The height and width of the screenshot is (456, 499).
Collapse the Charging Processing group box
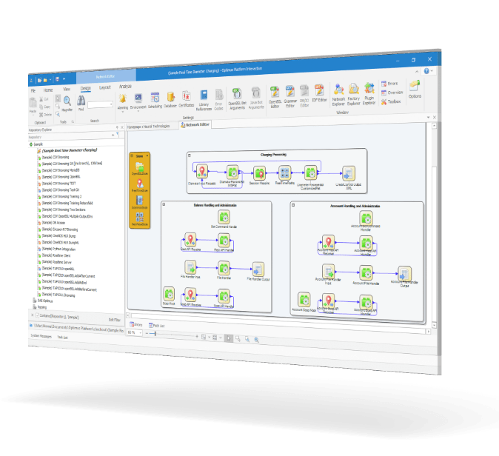(190, 155)
